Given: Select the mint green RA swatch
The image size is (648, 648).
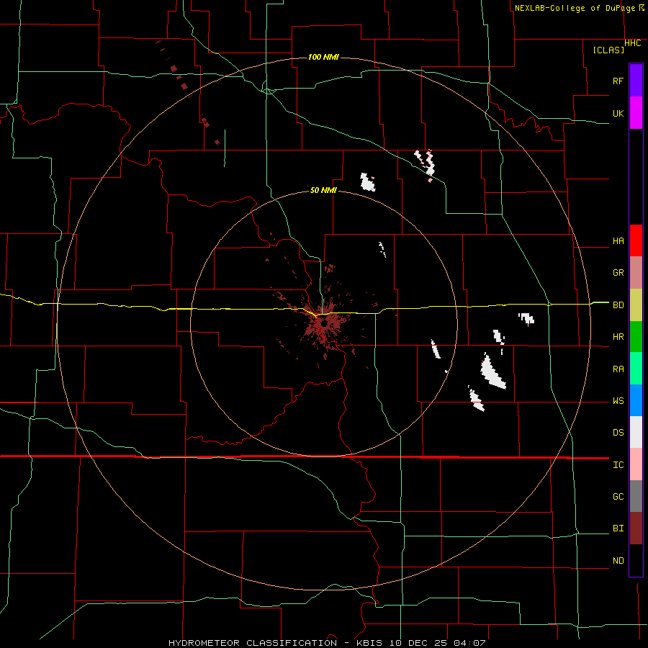Looking at the screenshot, I should (636, 369).
